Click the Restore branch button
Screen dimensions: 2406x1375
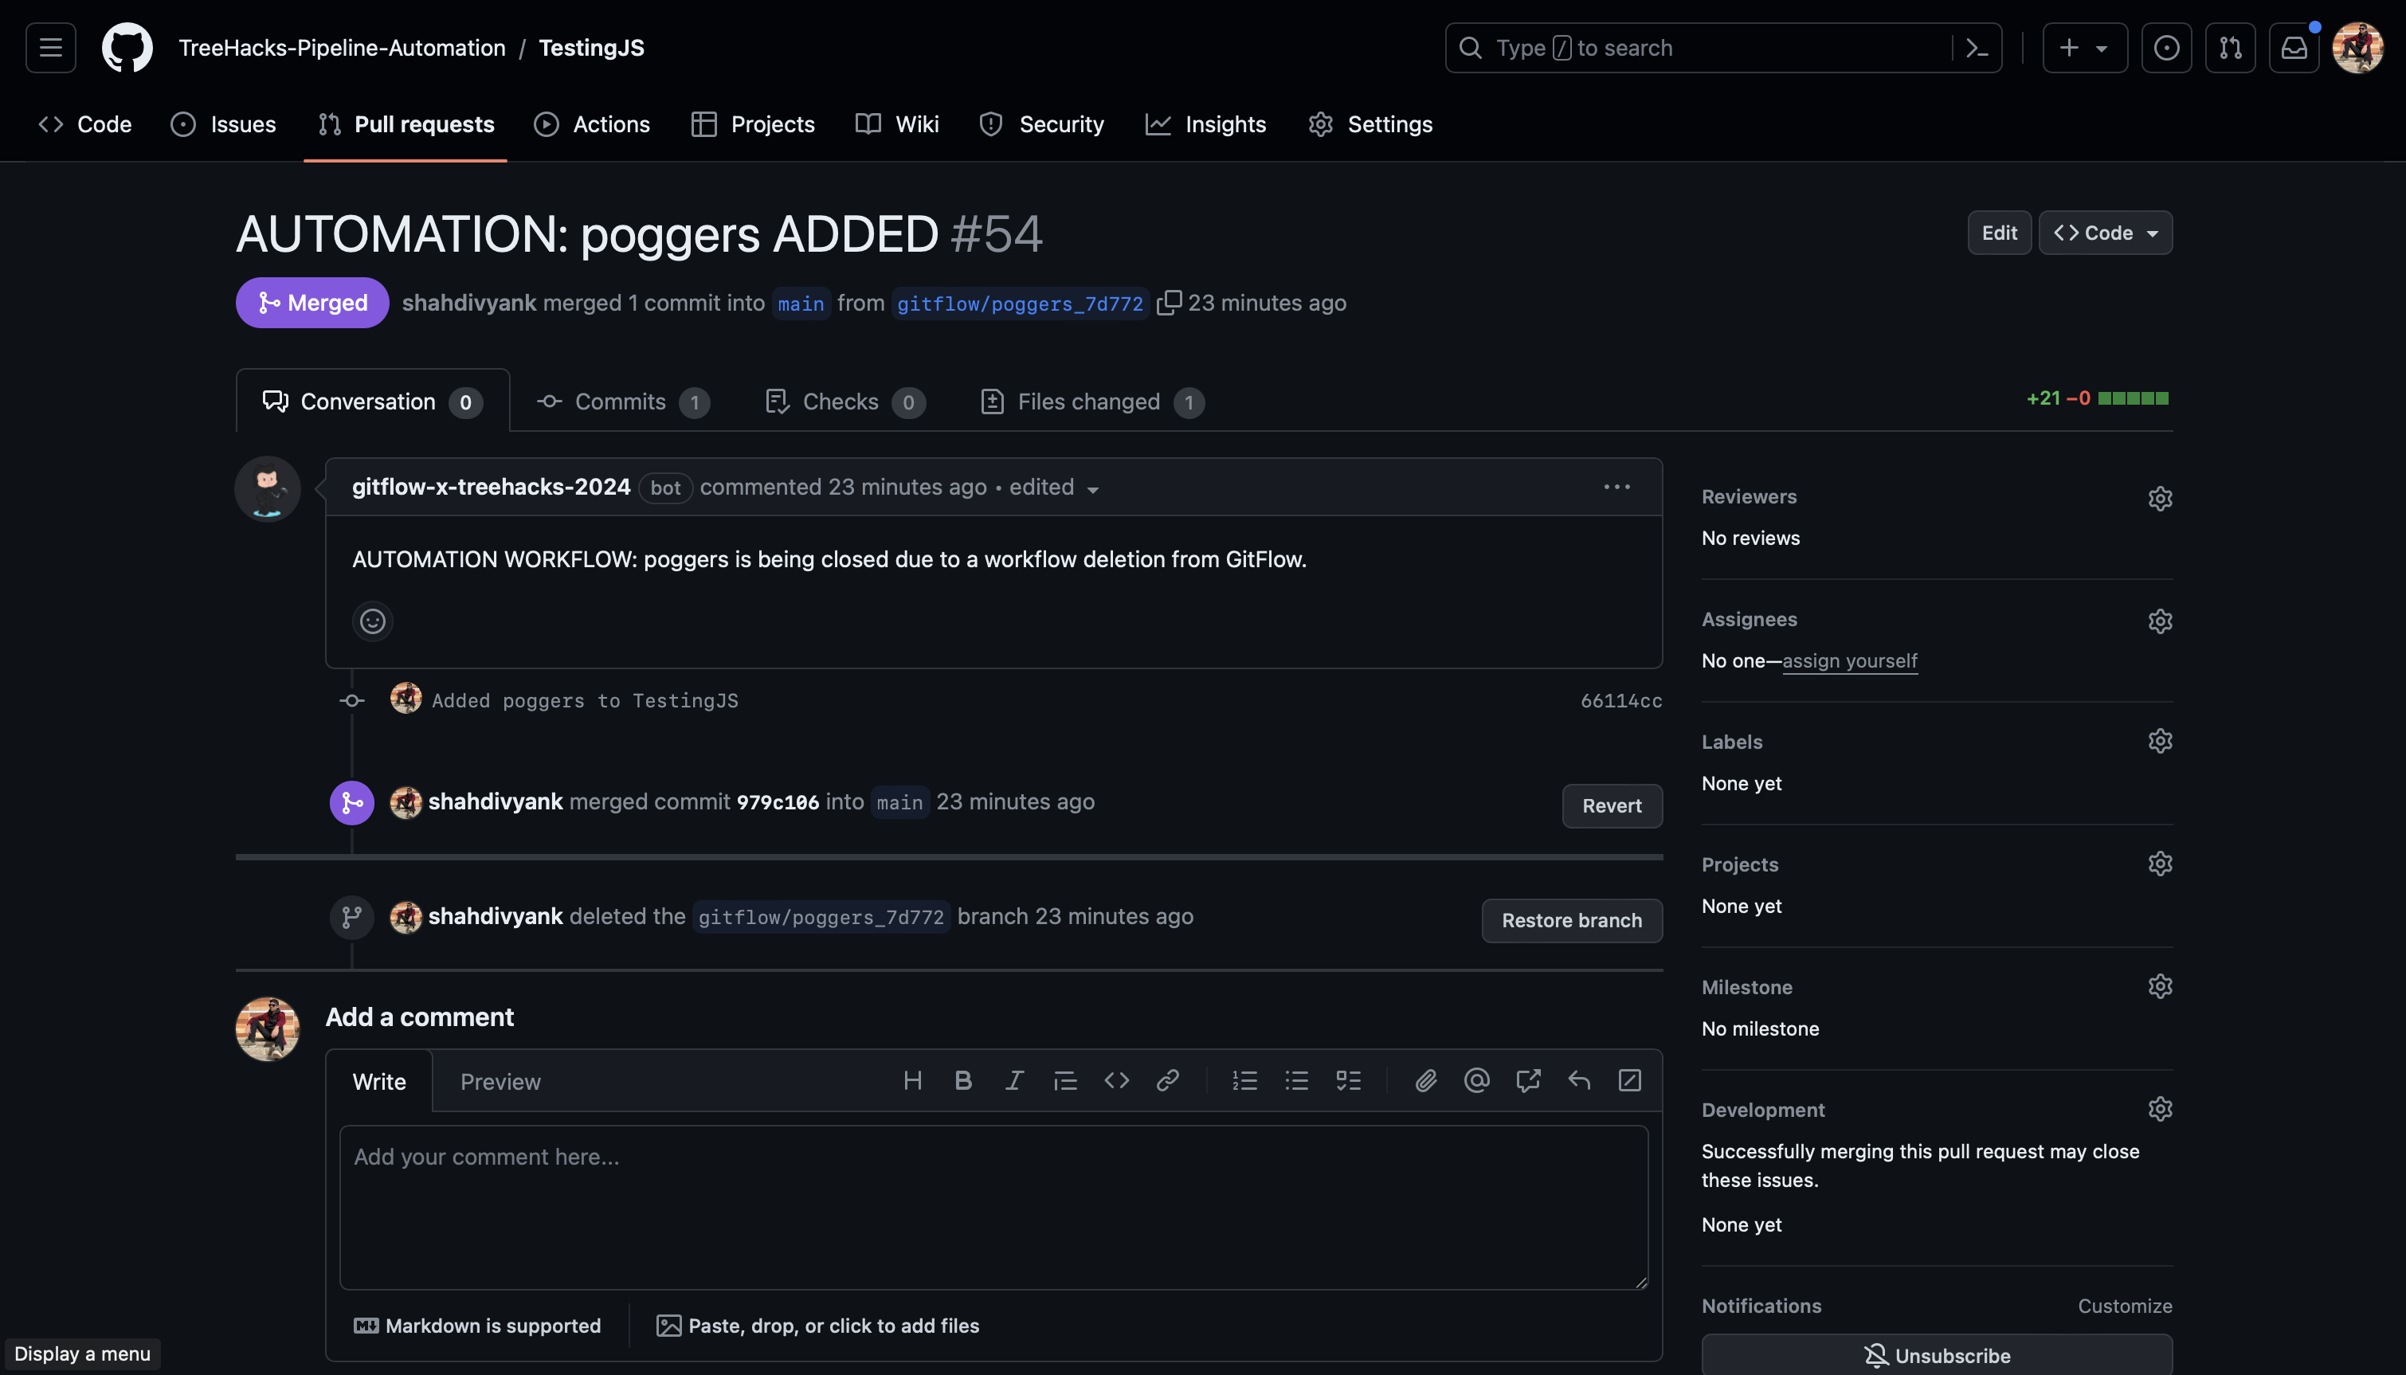coord(1571,920)
